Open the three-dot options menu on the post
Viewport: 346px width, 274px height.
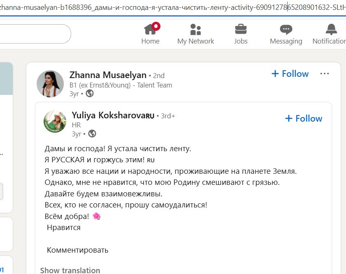tap(325, 73)
